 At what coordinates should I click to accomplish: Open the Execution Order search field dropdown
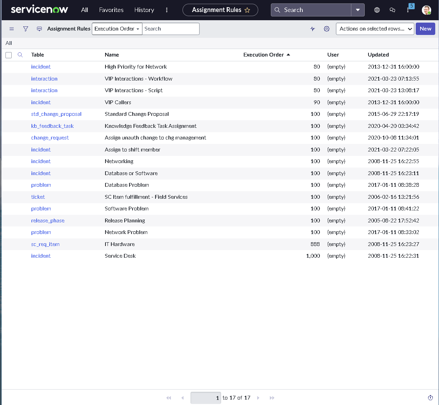point(117,29)
